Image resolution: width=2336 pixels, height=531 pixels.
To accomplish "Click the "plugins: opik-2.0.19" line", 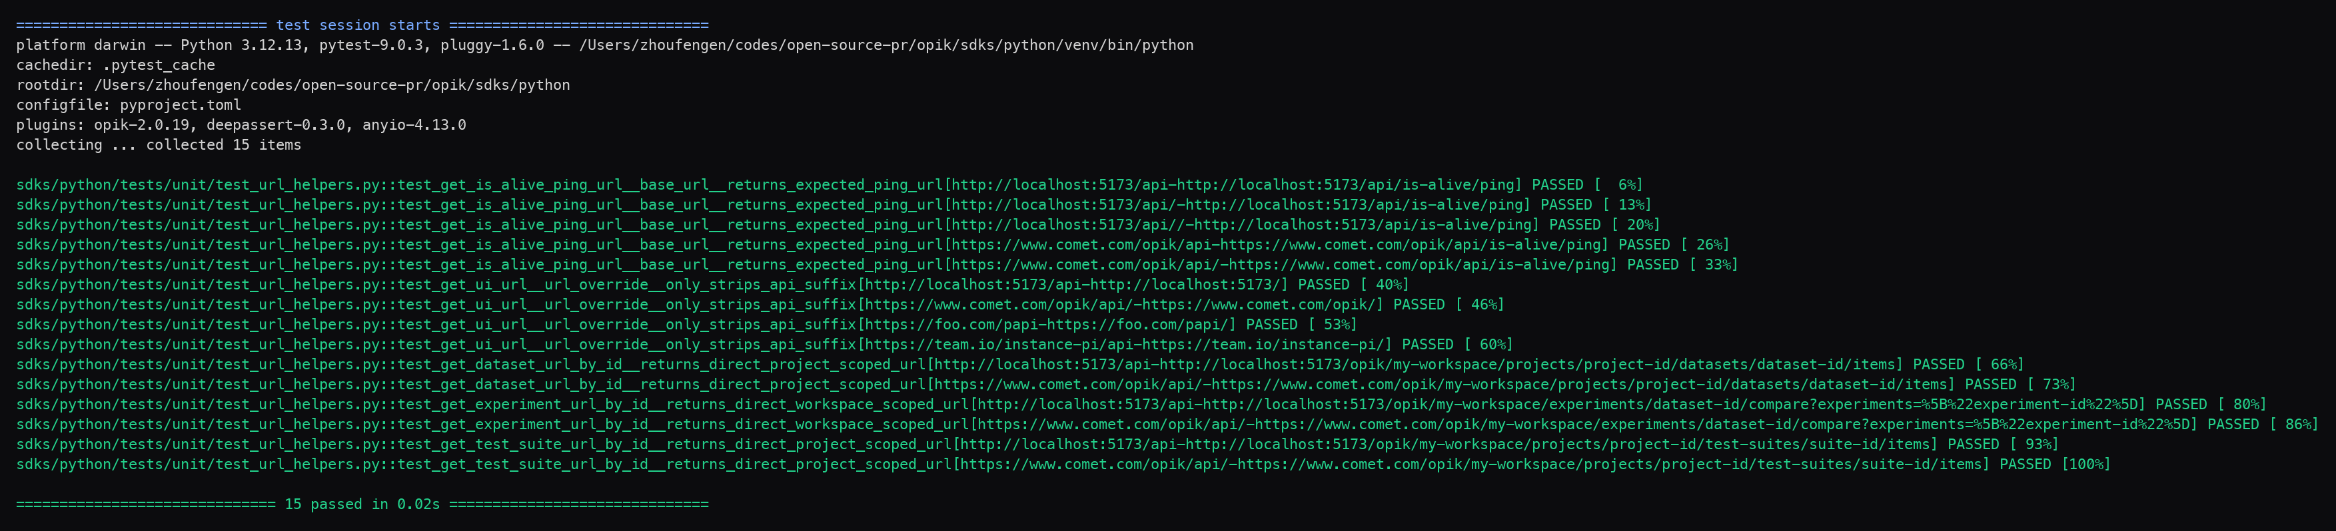I will click(x=241, y=125).
